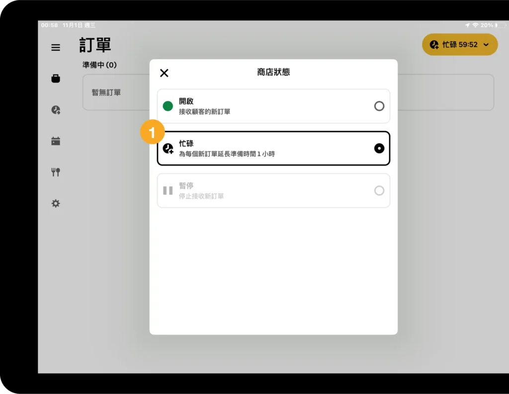This screenshot has height=394, width=509.
Task: Click clock icon in the yellow status pill
Action: point(434,45)
